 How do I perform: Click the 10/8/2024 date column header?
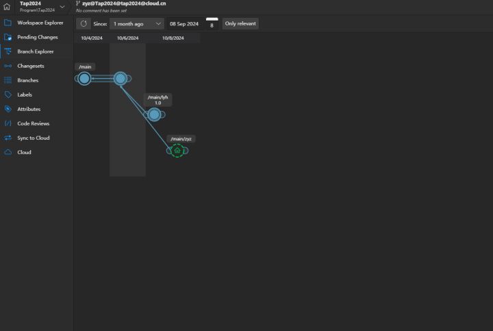(x=173, y=38)
